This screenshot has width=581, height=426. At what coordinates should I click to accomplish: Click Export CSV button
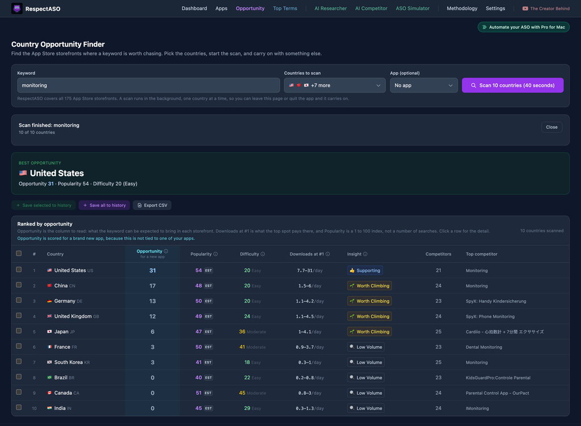(152, 205)
